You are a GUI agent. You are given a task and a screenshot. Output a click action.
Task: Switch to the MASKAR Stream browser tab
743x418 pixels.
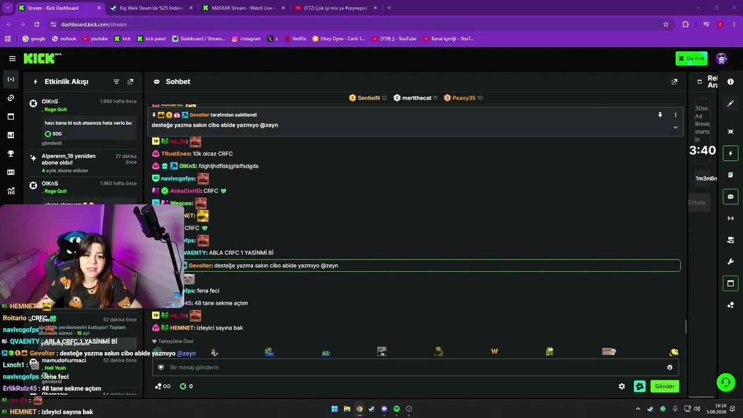coord(243,8)
